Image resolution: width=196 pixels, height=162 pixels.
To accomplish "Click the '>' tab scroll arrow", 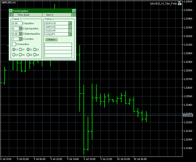I will coord(73,15).
